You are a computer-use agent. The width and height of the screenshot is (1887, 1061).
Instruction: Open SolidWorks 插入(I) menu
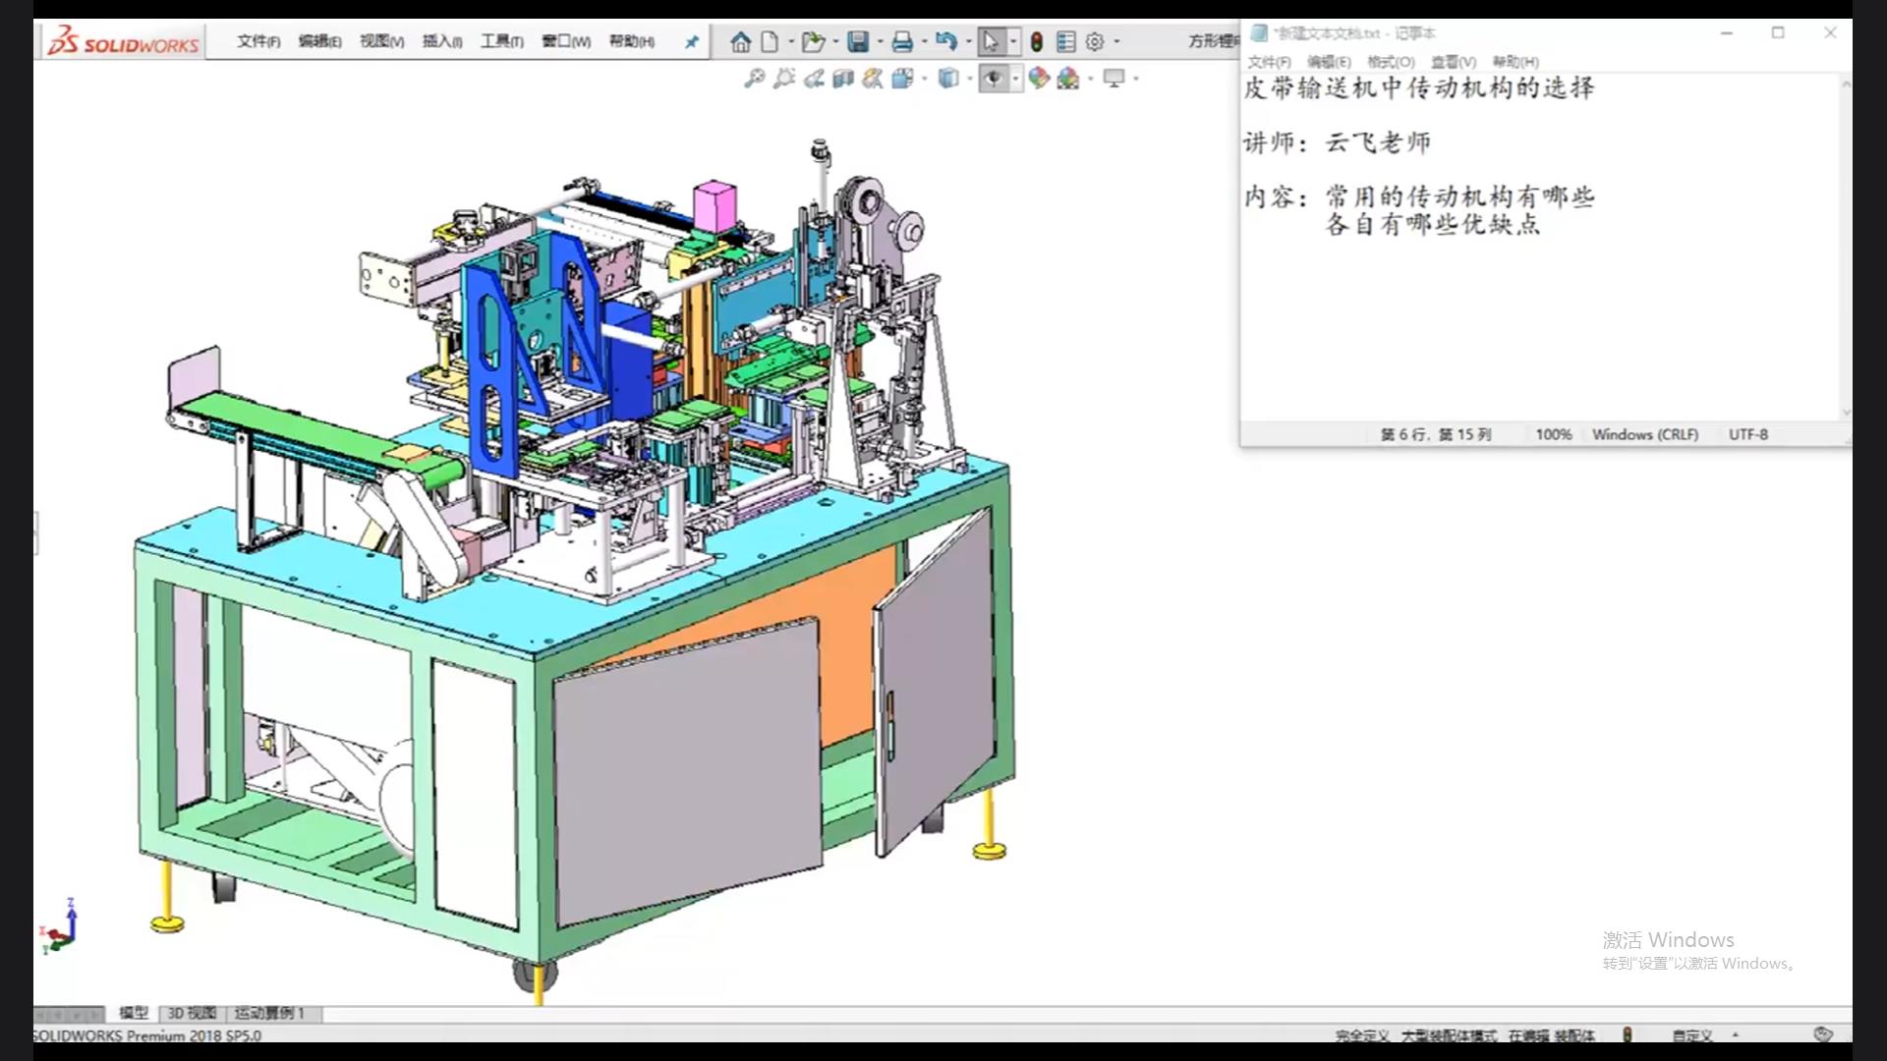point(442,41)
